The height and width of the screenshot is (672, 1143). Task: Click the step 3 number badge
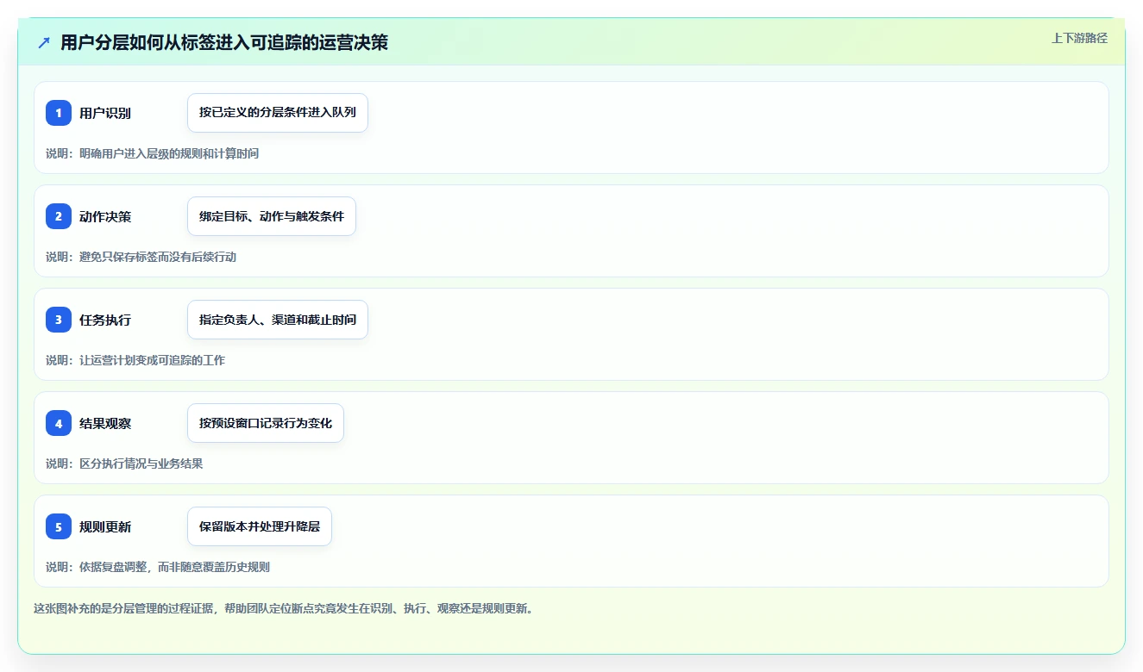[x=59, y=320]
